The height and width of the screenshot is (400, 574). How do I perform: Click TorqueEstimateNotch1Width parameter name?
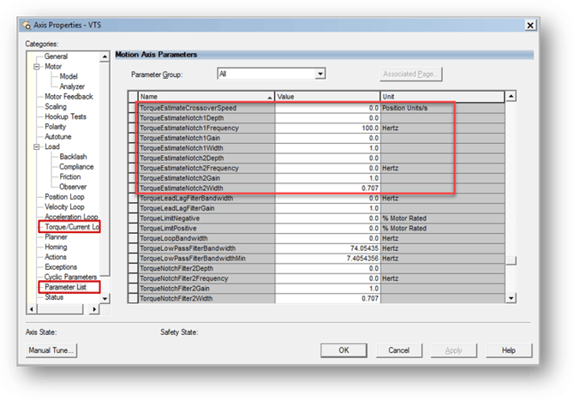[x=182, y=148]
